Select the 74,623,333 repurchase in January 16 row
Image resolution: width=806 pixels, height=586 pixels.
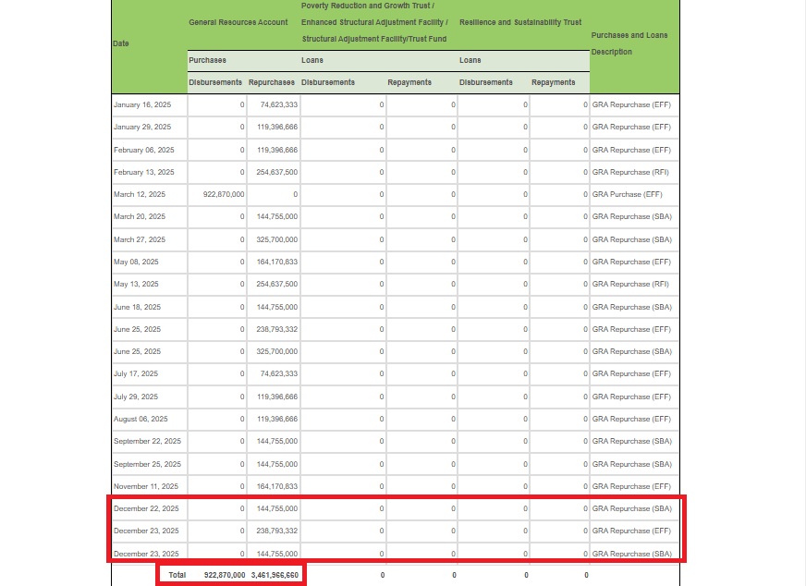278,104
